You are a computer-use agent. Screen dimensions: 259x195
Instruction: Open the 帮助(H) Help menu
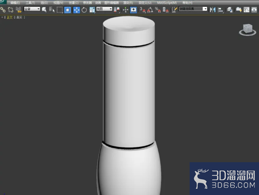(x=187, y=3)
